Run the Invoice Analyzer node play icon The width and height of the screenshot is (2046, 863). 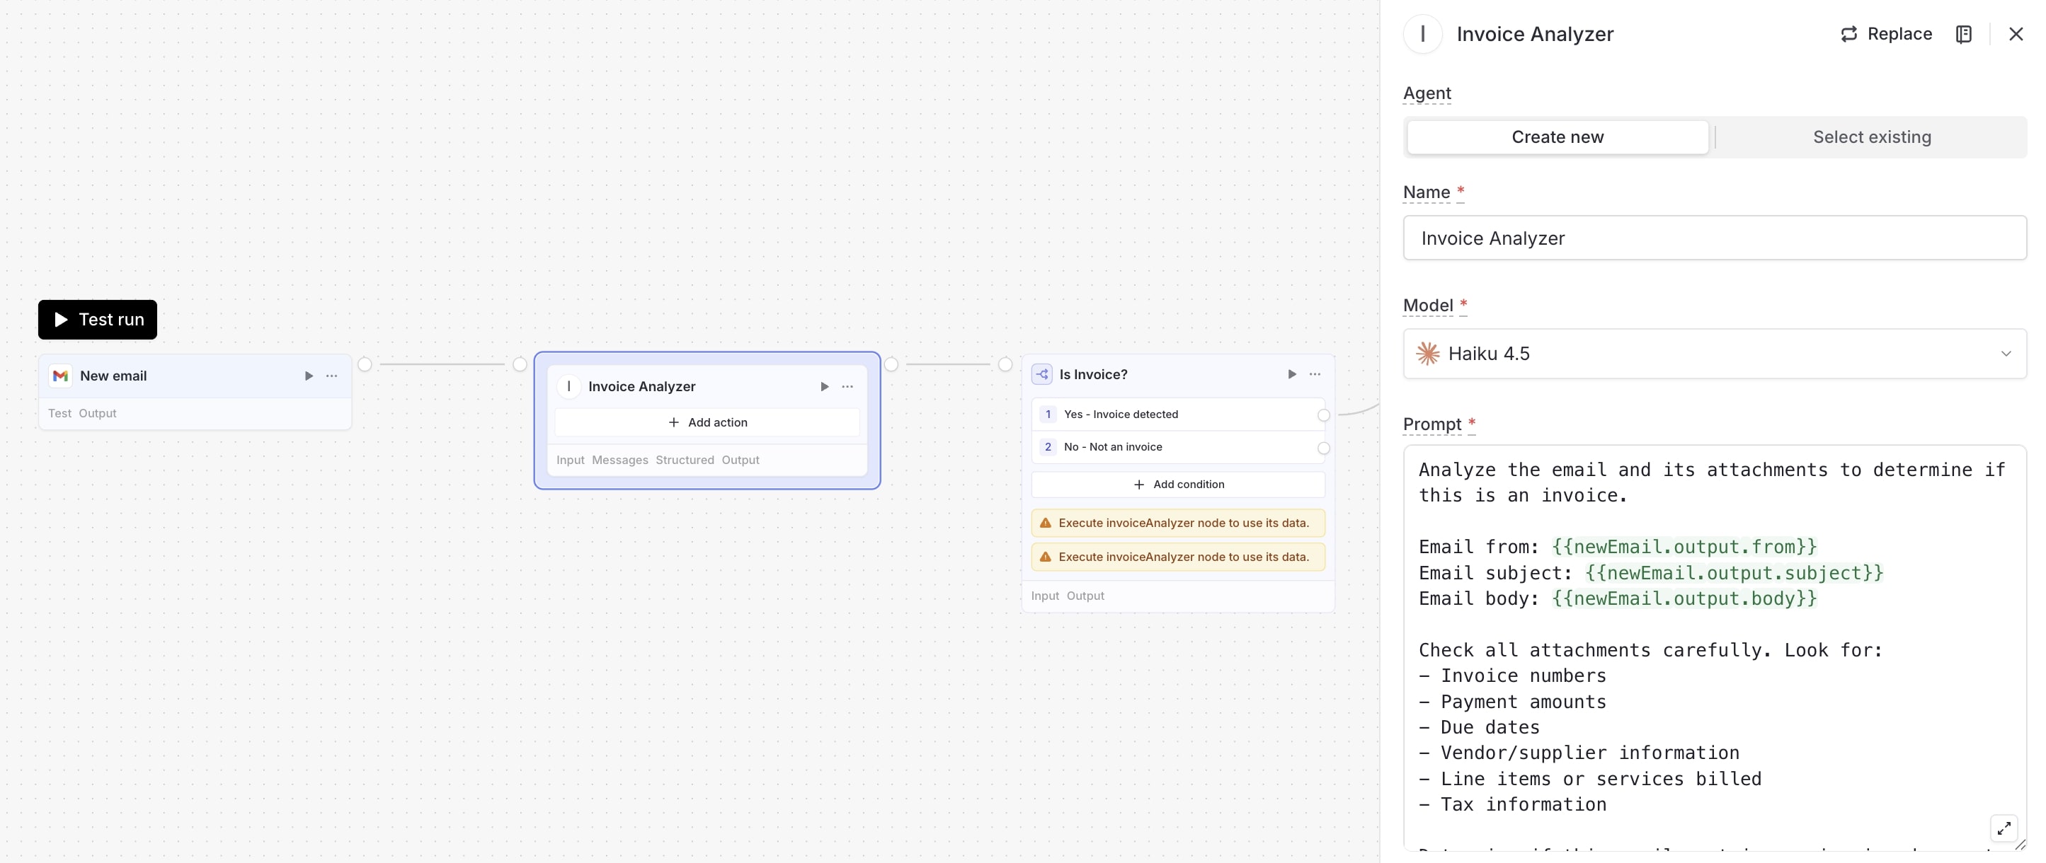pyautogui.click(x=825, y=387)
